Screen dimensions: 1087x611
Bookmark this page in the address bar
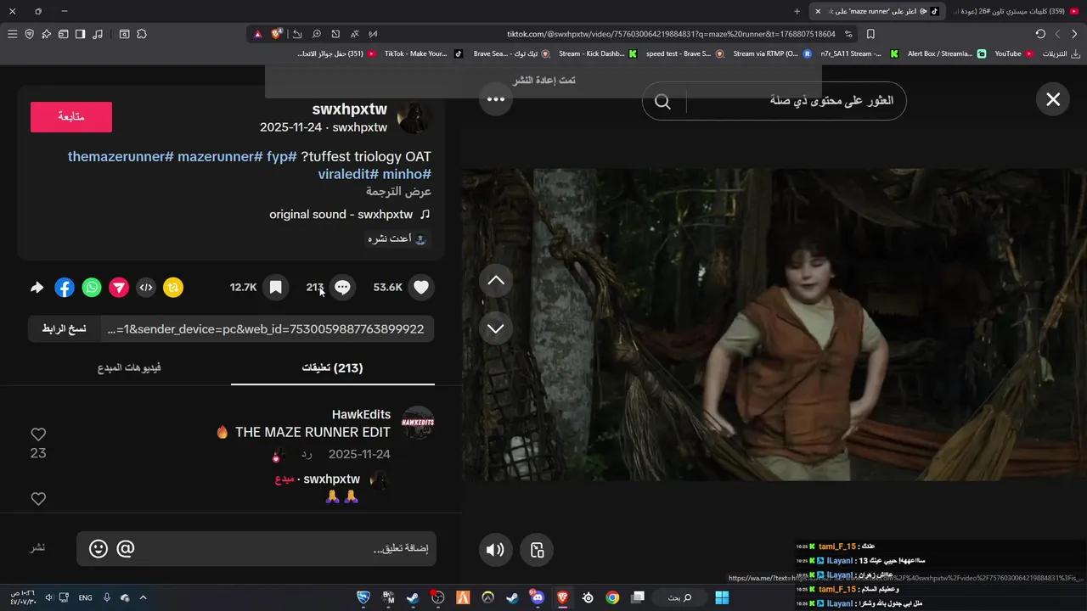(870, 34)
